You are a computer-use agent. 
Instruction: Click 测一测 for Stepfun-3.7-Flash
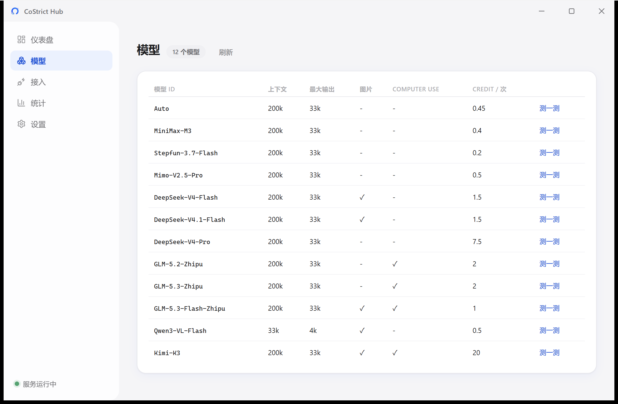click(549, 153)
